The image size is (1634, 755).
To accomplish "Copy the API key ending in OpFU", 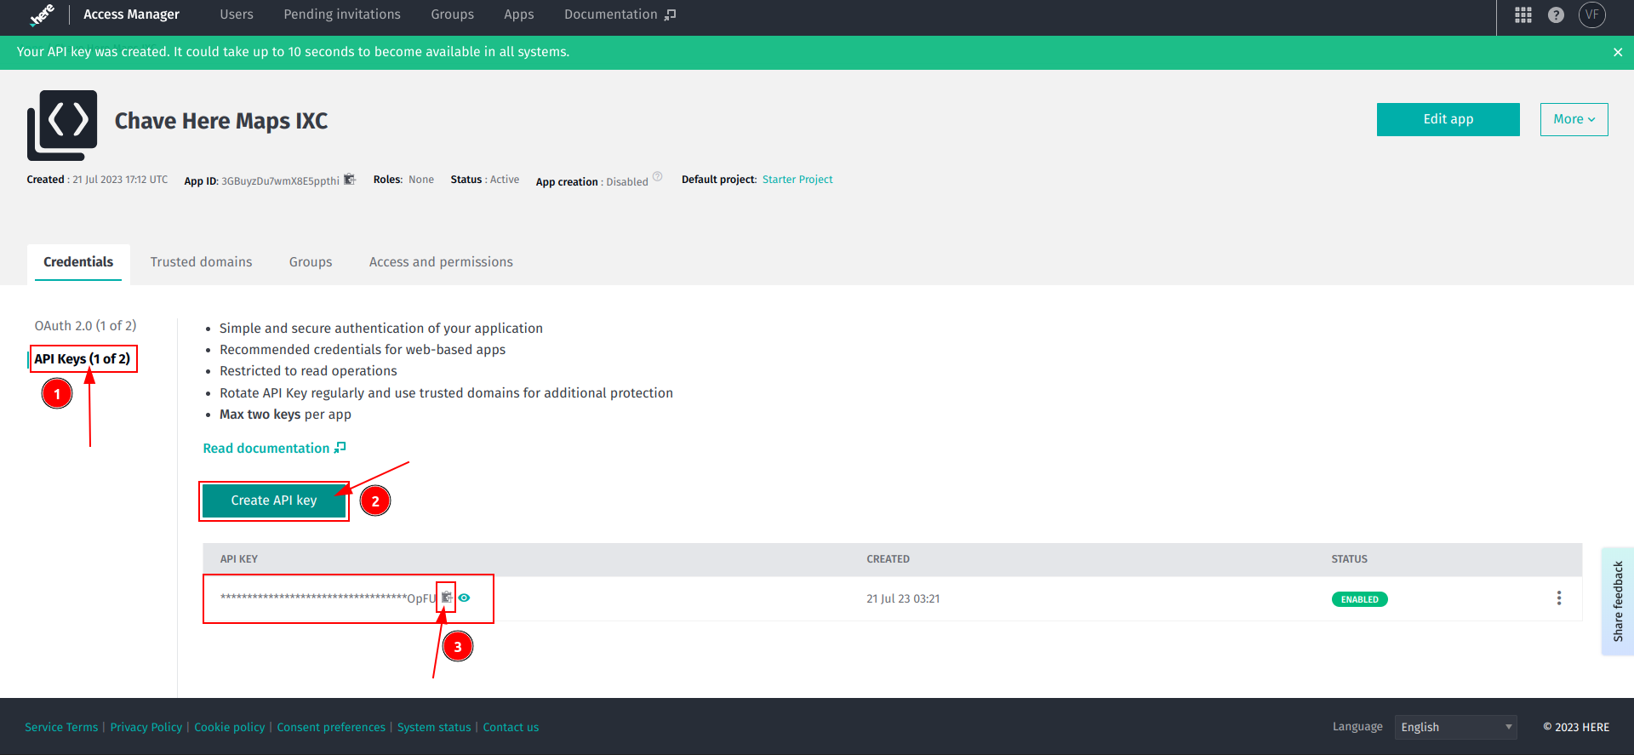I will [x=447, y=597].
